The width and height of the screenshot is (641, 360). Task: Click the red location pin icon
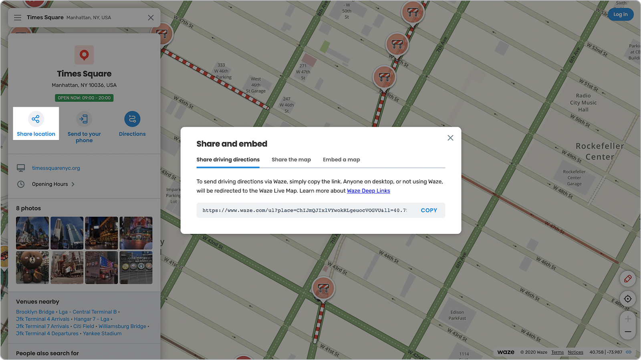pos(84,55)
